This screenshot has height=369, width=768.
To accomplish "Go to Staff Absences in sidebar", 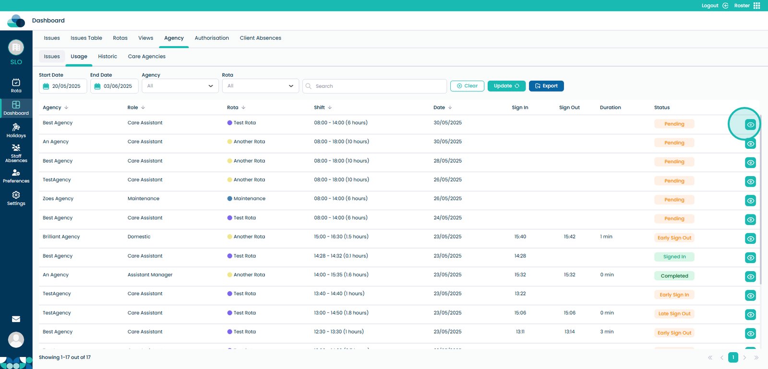I will click(16, 153).
